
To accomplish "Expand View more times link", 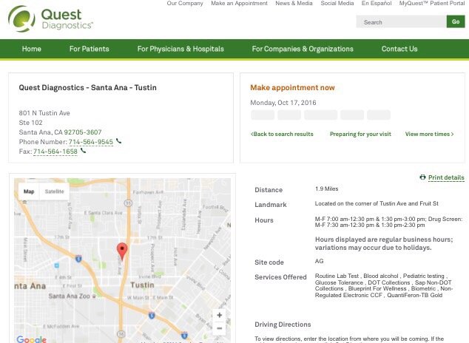I will [x=429, y=134].
